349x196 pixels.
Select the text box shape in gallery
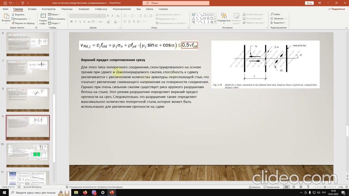click(194, 15)
